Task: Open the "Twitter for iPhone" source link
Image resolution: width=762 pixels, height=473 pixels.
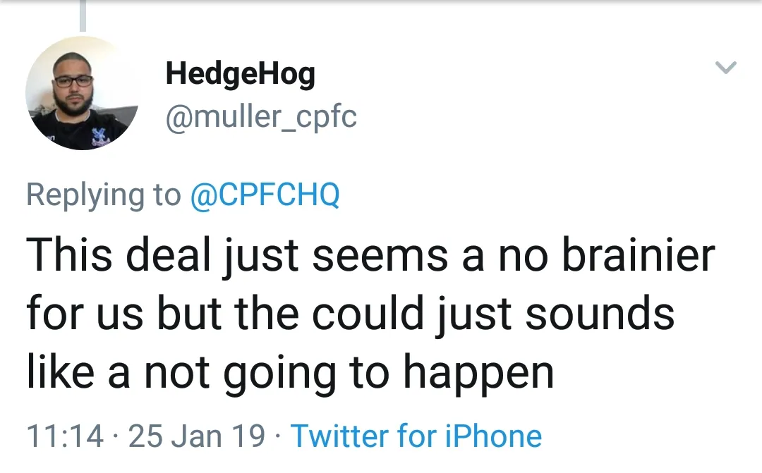Action: [416, 436]
